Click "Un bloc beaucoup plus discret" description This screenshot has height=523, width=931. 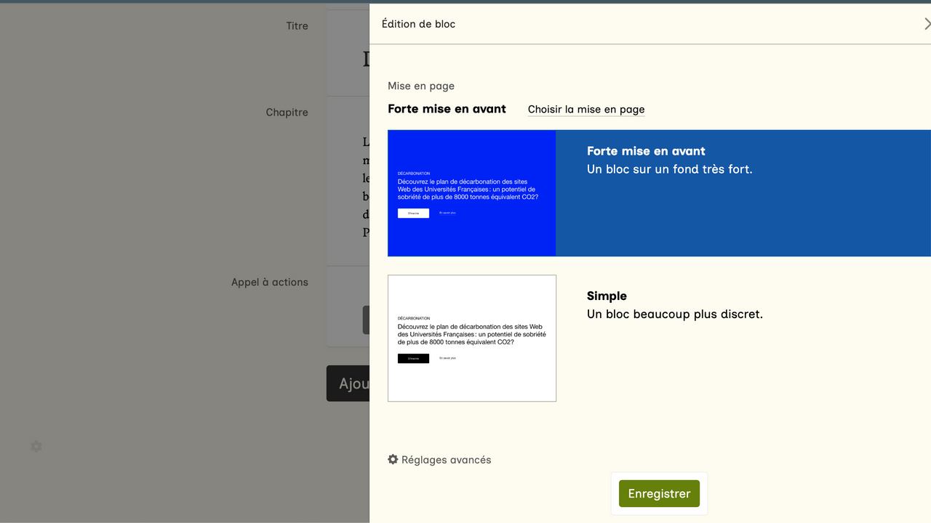pos(674,315)
